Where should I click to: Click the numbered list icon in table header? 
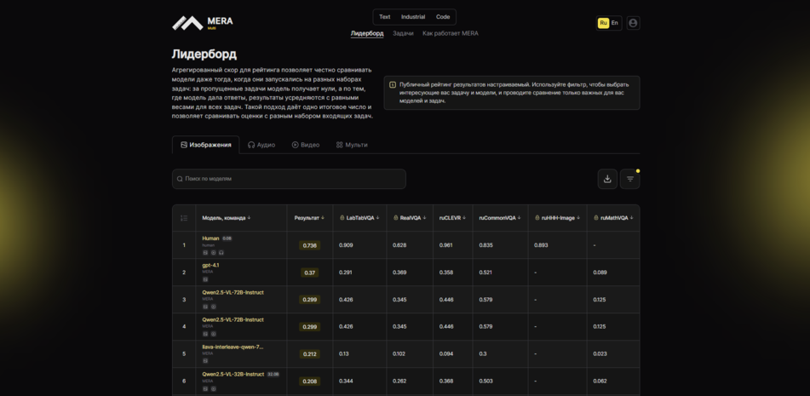click(x=184, y=218)
